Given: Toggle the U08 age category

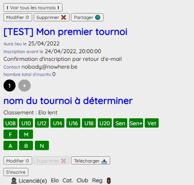Looking at the screenshot, I should 10,123.
